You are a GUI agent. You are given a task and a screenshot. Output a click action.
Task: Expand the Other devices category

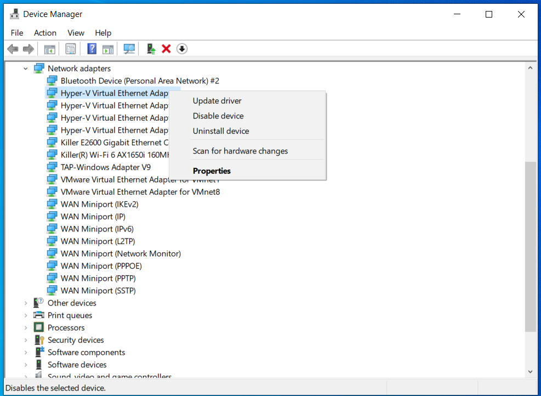point(25,303)
